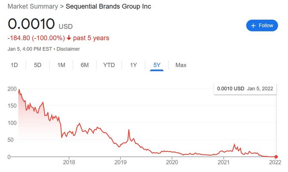Switch to the Max chart range
This screenshot has height=172, width=288.
(x=181, y=65)
